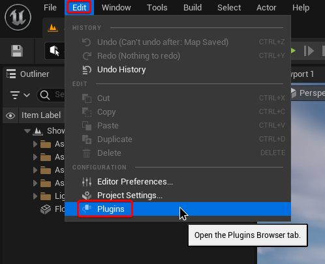Expand the Lig folder in Outliner
This screenshot has height=264, width=325.
[x=35, y=196]
